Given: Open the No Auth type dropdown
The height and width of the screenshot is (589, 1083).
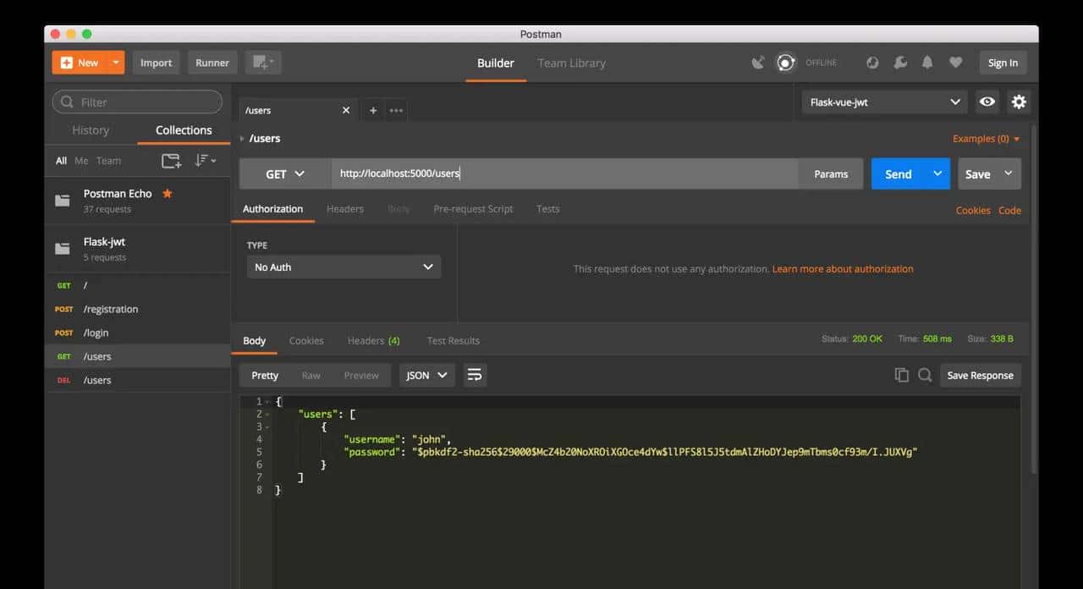Looking at the screenshot, I should pyautogui.click(x=344, y=267).
